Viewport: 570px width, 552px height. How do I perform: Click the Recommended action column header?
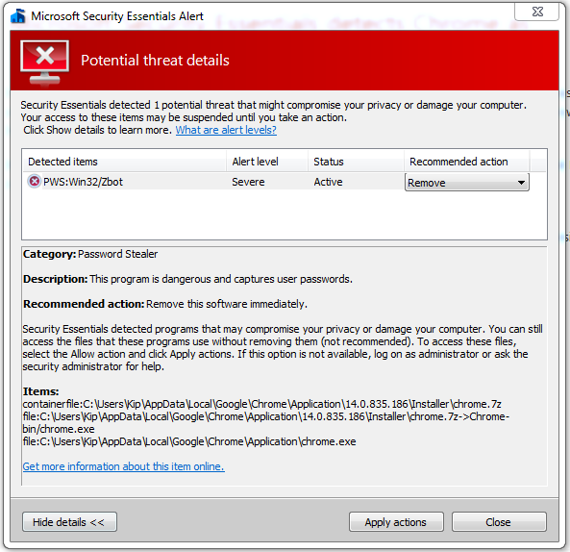coord(466,162)
